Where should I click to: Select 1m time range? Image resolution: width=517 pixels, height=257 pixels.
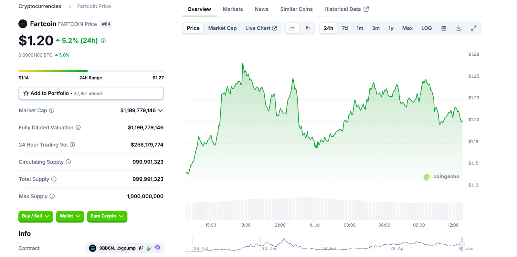pos(360,28)
